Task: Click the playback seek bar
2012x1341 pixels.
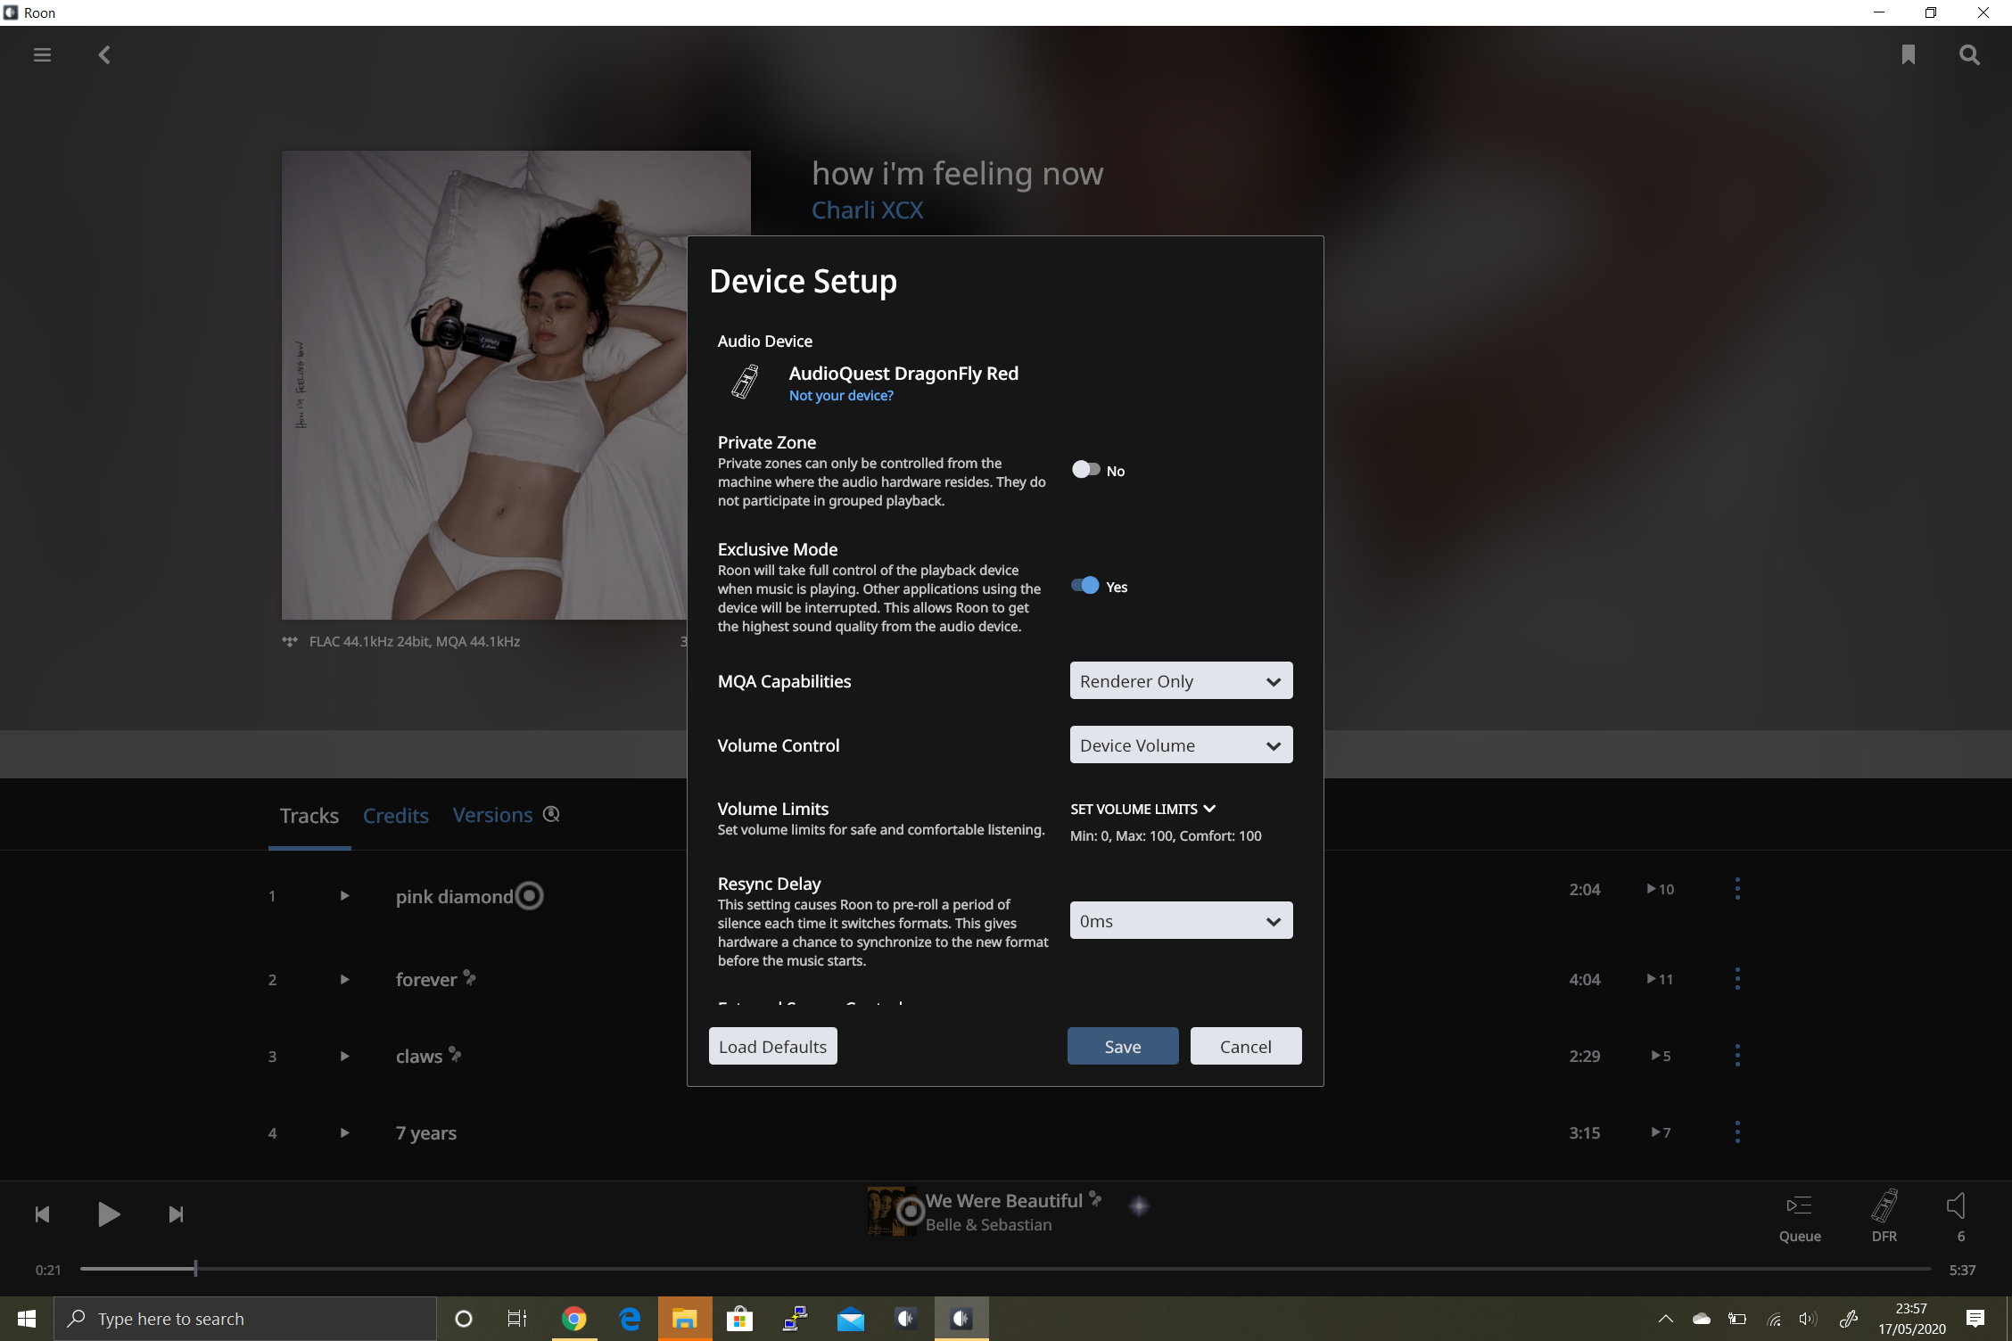Action: 1005,1268
